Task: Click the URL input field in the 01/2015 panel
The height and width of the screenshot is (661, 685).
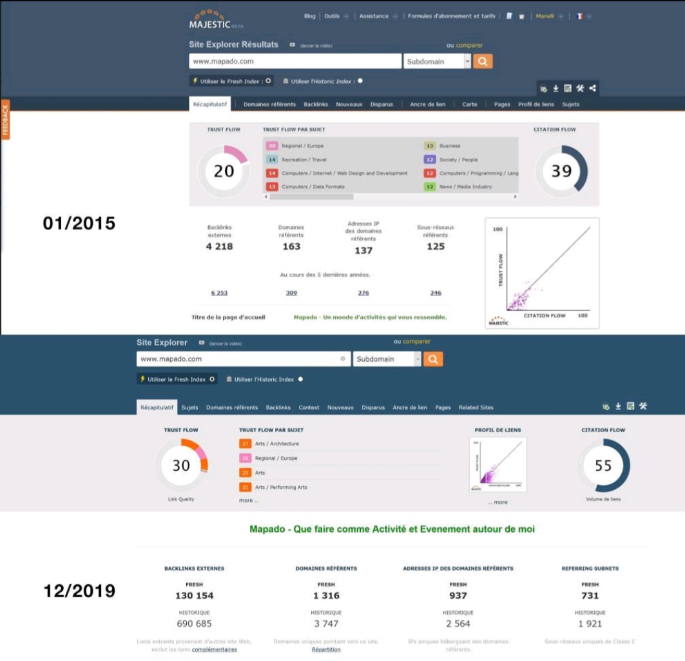Action: 295,61
